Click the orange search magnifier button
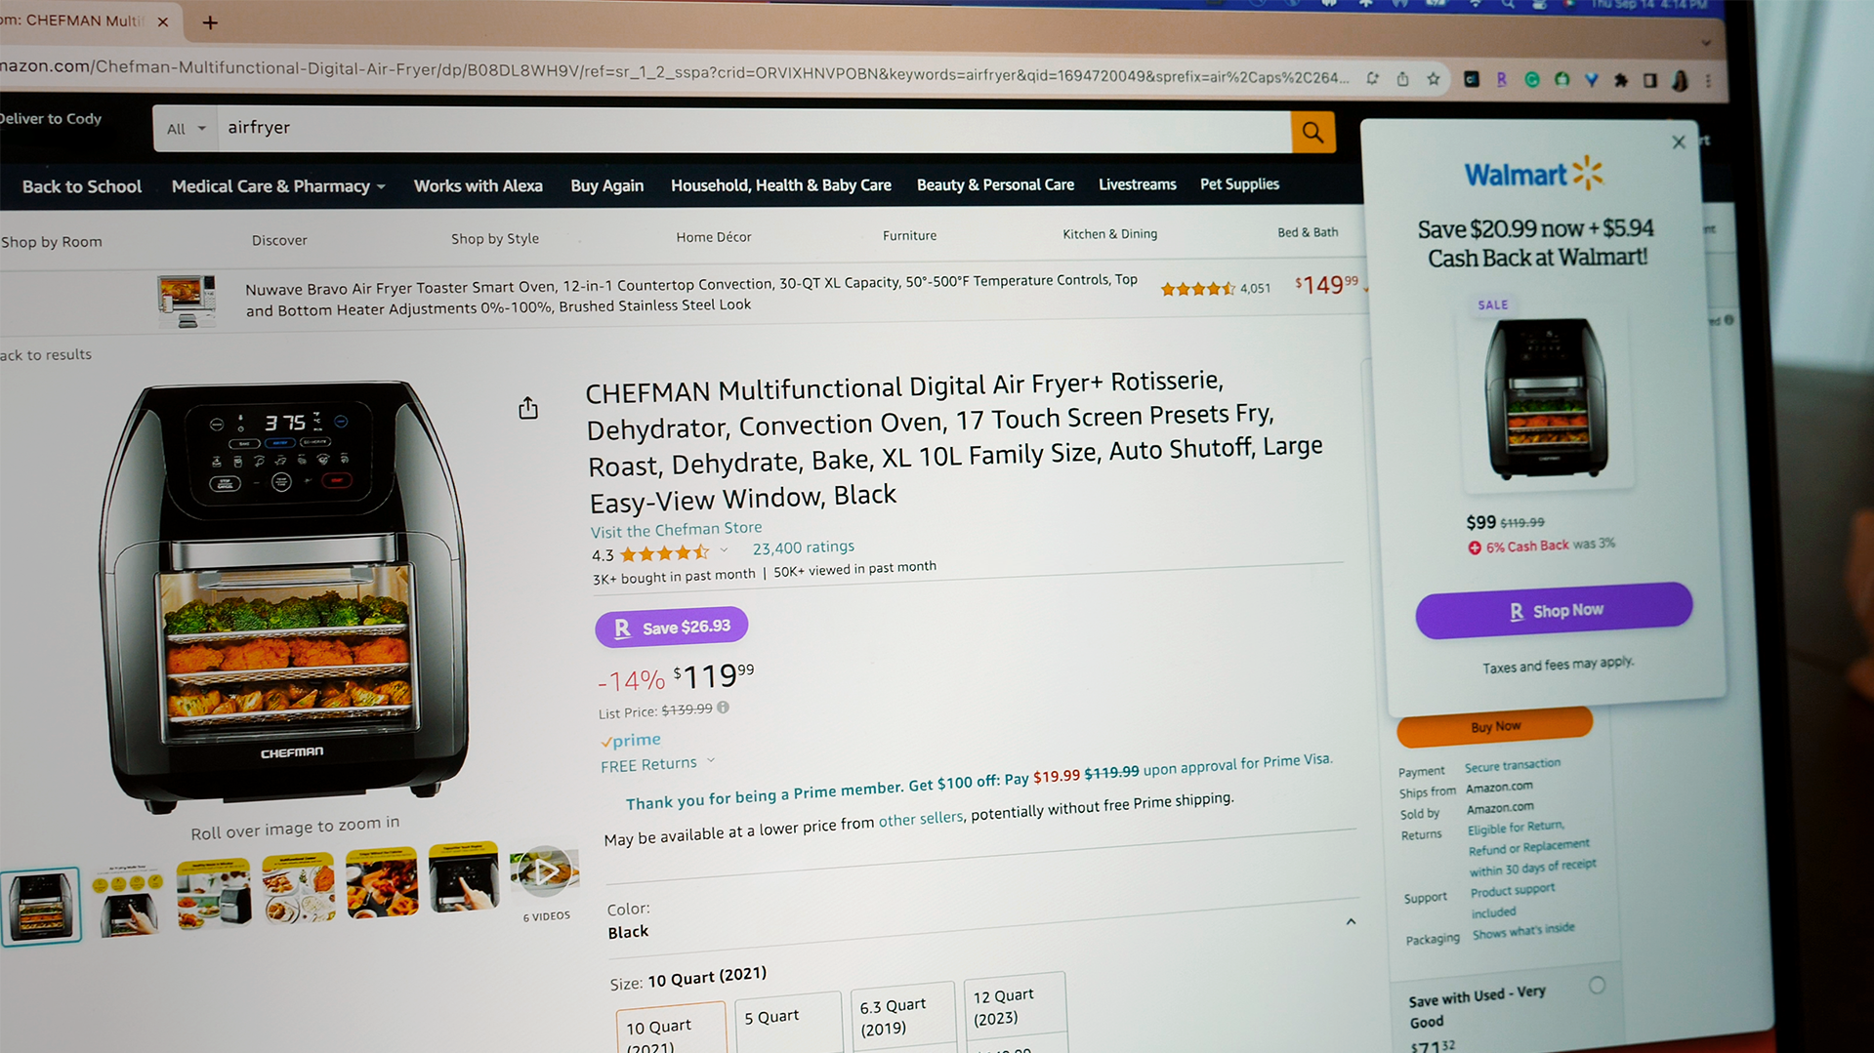 (x=1312, y=132)
